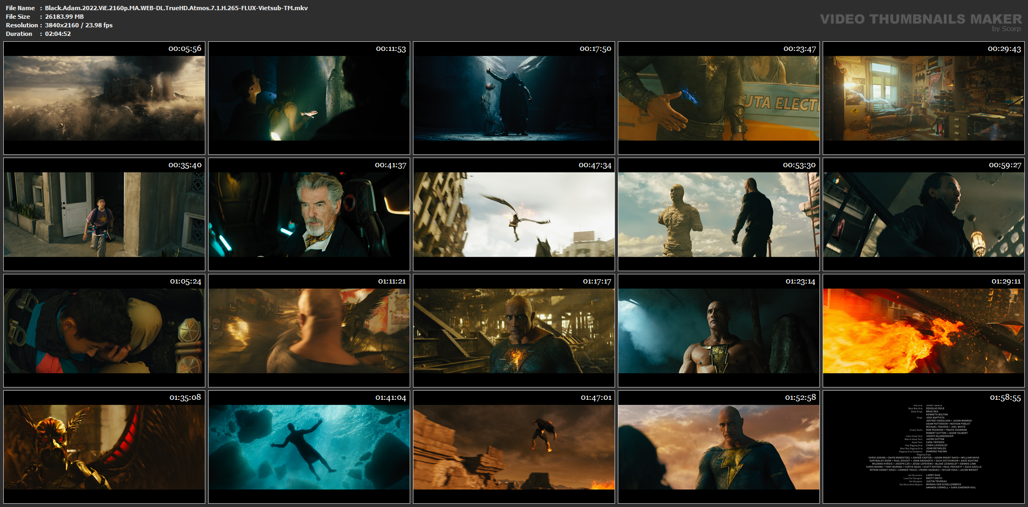Select the thumbnail at 00:17:50

click(x=514, y=98)
